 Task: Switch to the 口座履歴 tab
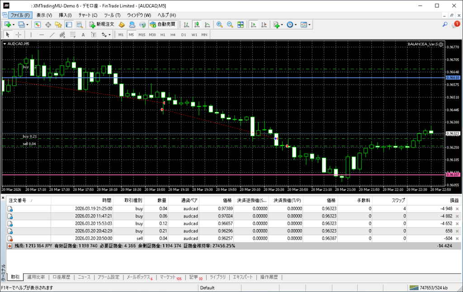point(61,277)
